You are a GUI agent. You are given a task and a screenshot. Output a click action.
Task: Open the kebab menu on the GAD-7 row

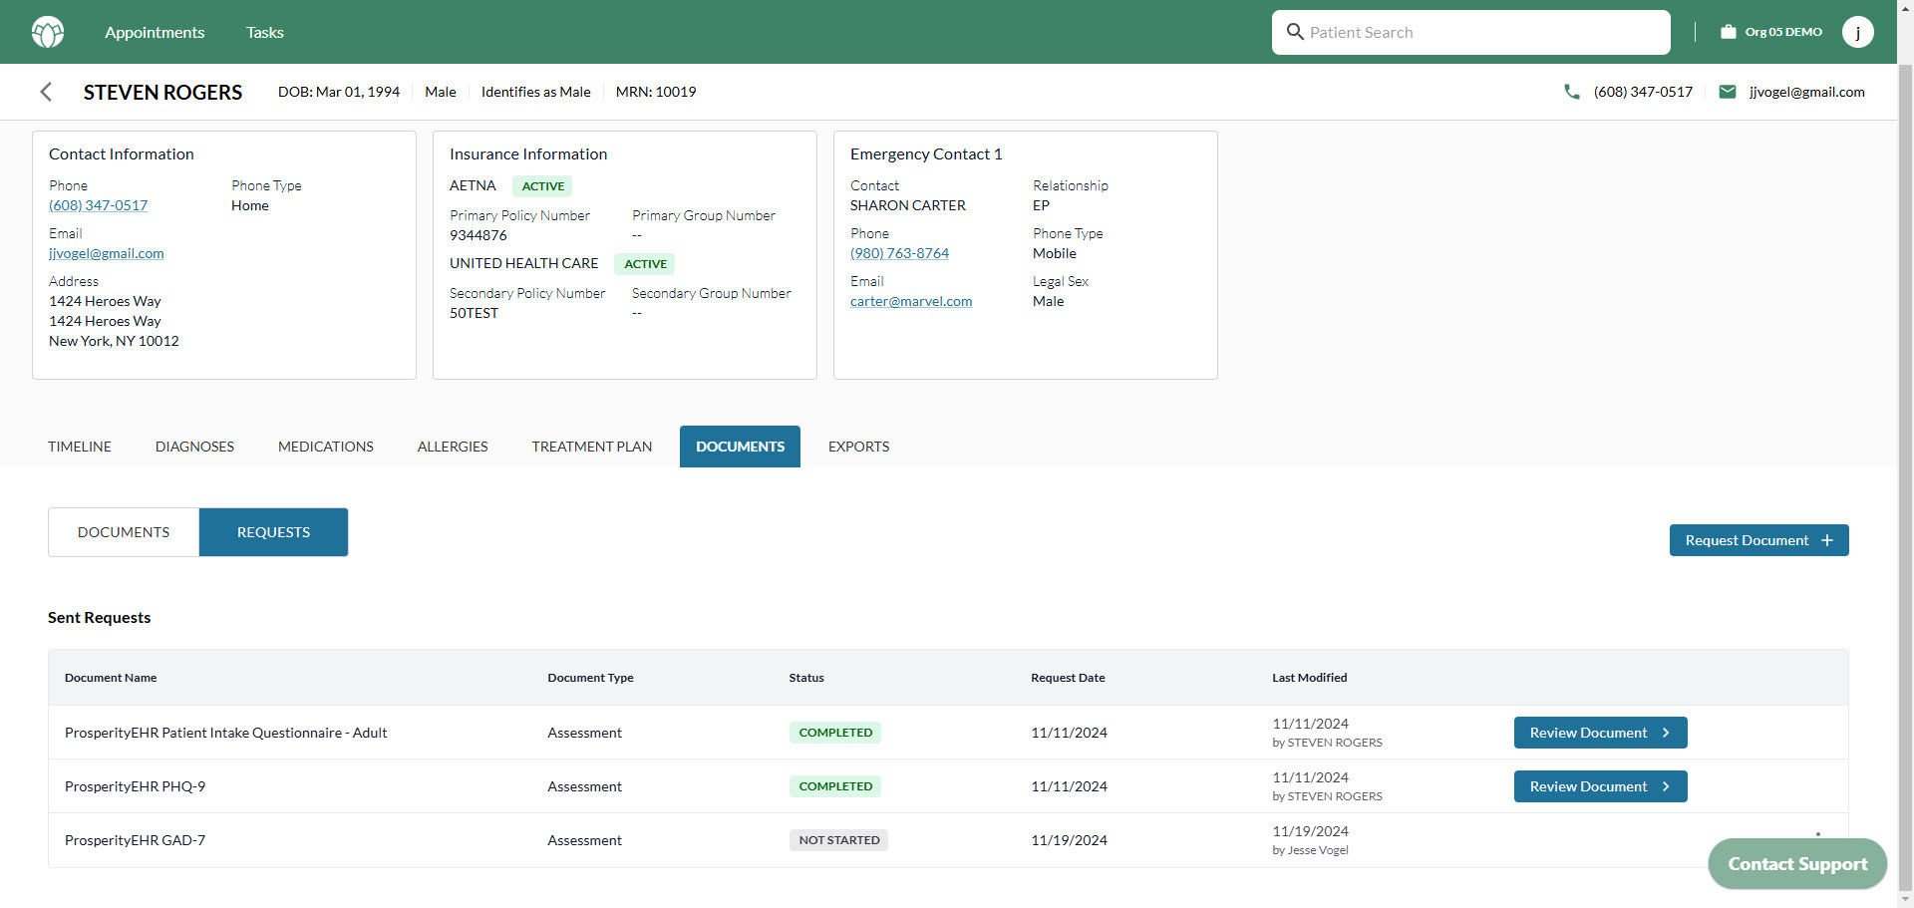[1818, 835]
